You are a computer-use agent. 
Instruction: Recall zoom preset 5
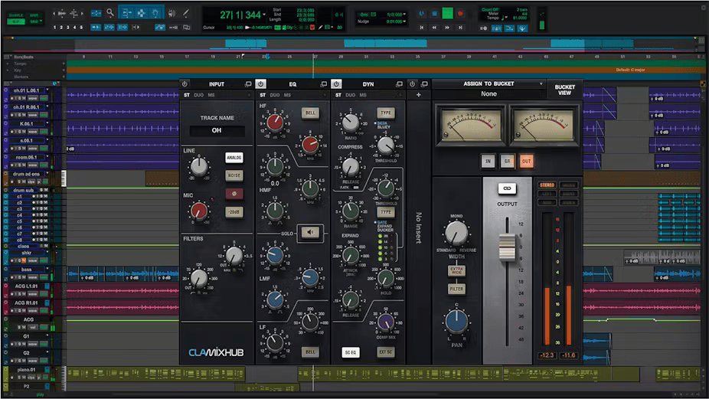pyautogui.click(x=81, y=27)
